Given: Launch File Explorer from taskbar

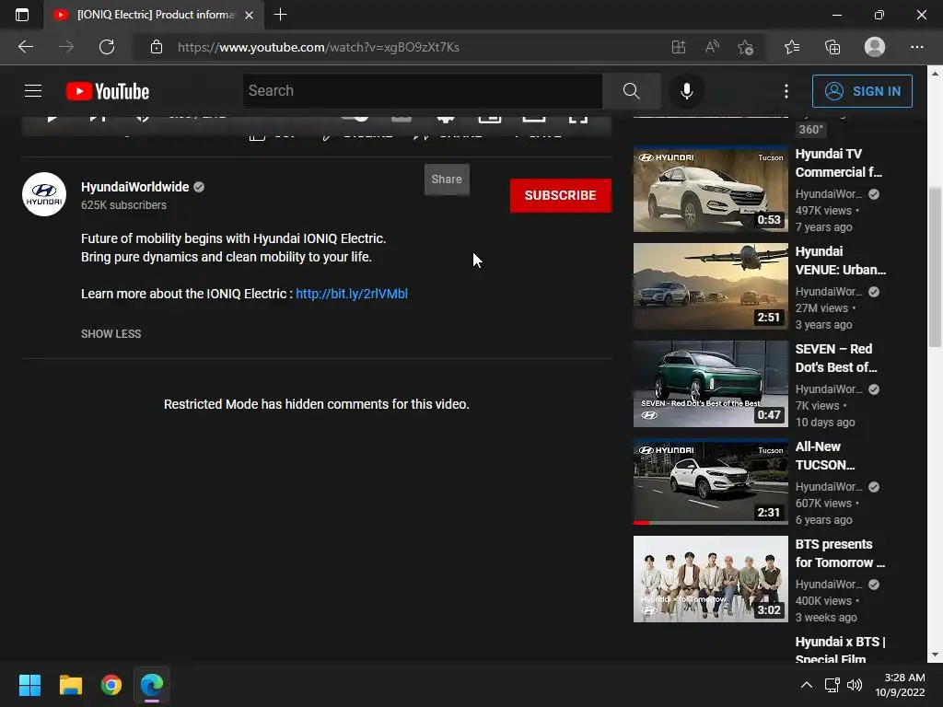Looking at the screenshot, I should (x=70, y=685).
